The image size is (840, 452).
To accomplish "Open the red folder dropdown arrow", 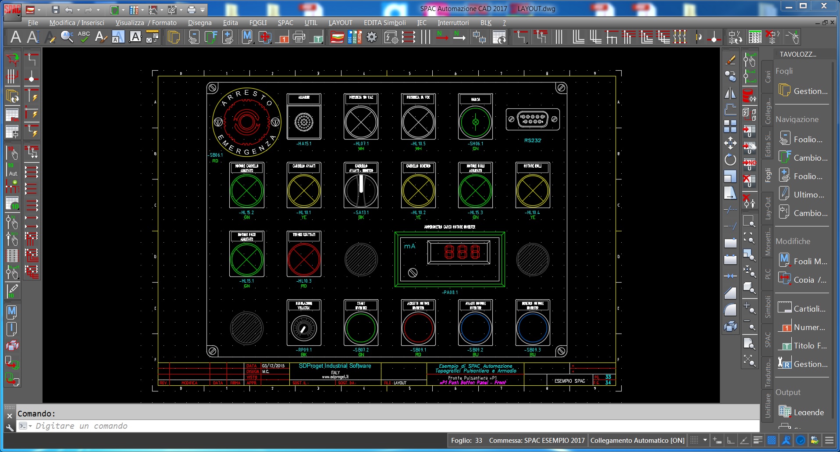I will 39,10.
